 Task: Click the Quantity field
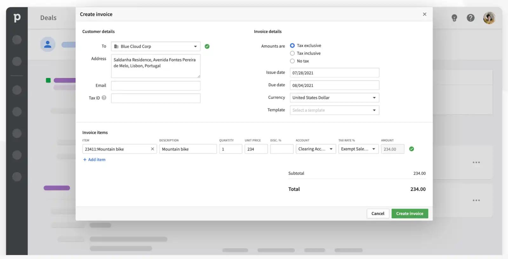tap(231, 149)
